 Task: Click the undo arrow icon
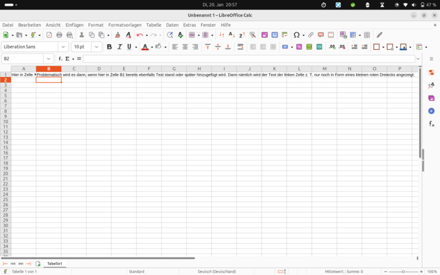pos(140,35)
